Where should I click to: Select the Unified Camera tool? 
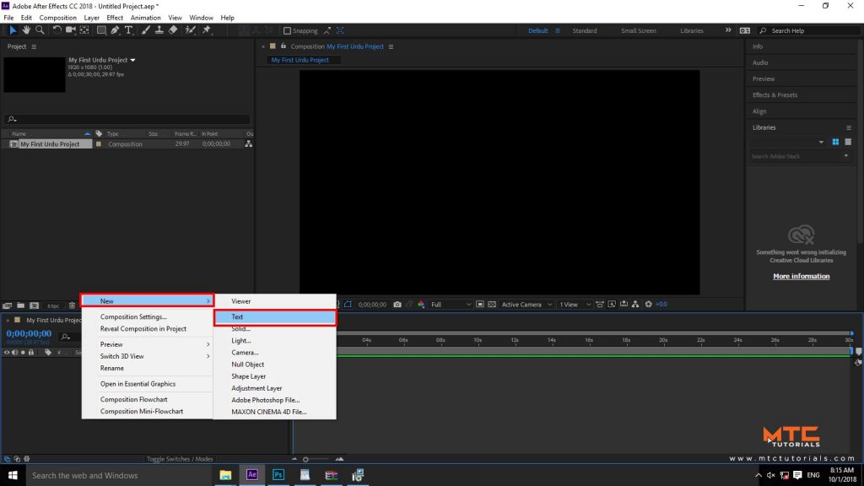(71, 30)
